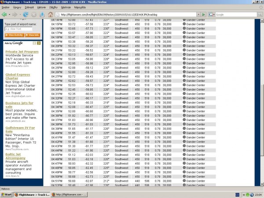Click the orange View Activity button
The image size is (264, 198).
pyautogui.click(x=14, y=35)
